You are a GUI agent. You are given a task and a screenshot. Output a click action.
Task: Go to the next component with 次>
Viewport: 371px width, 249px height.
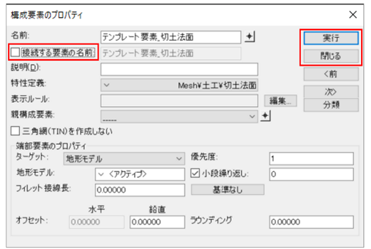click(331, 92)
